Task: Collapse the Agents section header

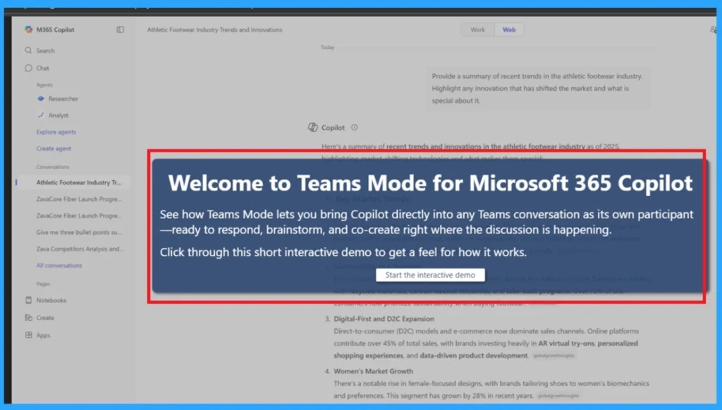Action: point(44,83)
